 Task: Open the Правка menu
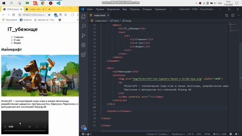[x=100, y=9]
